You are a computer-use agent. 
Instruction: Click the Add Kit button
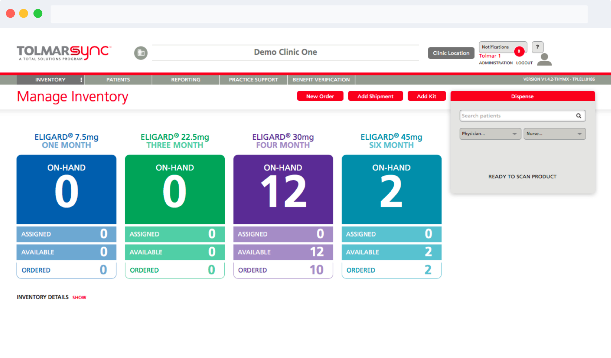[x=426, y=96]
